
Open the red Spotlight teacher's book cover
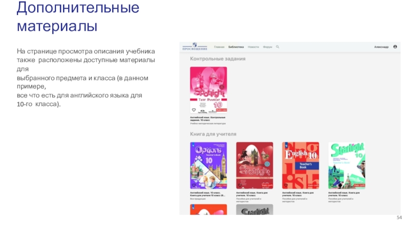pos(255,165)
